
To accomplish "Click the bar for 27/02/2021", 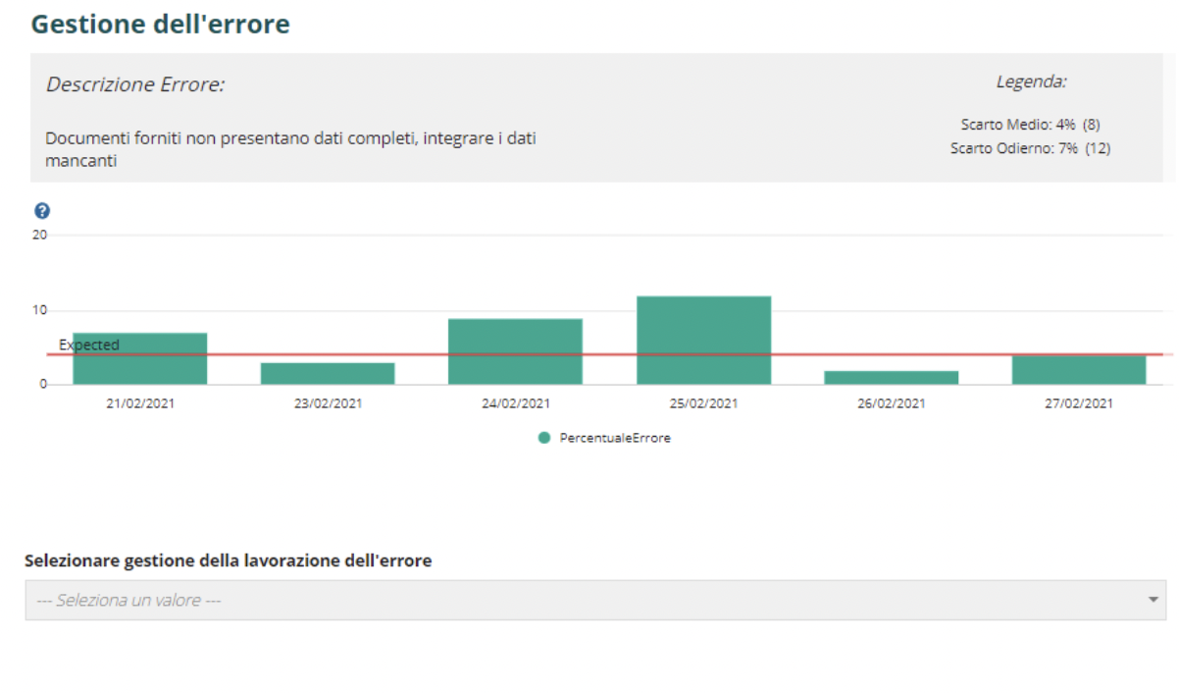I will tap(1079, 369).
